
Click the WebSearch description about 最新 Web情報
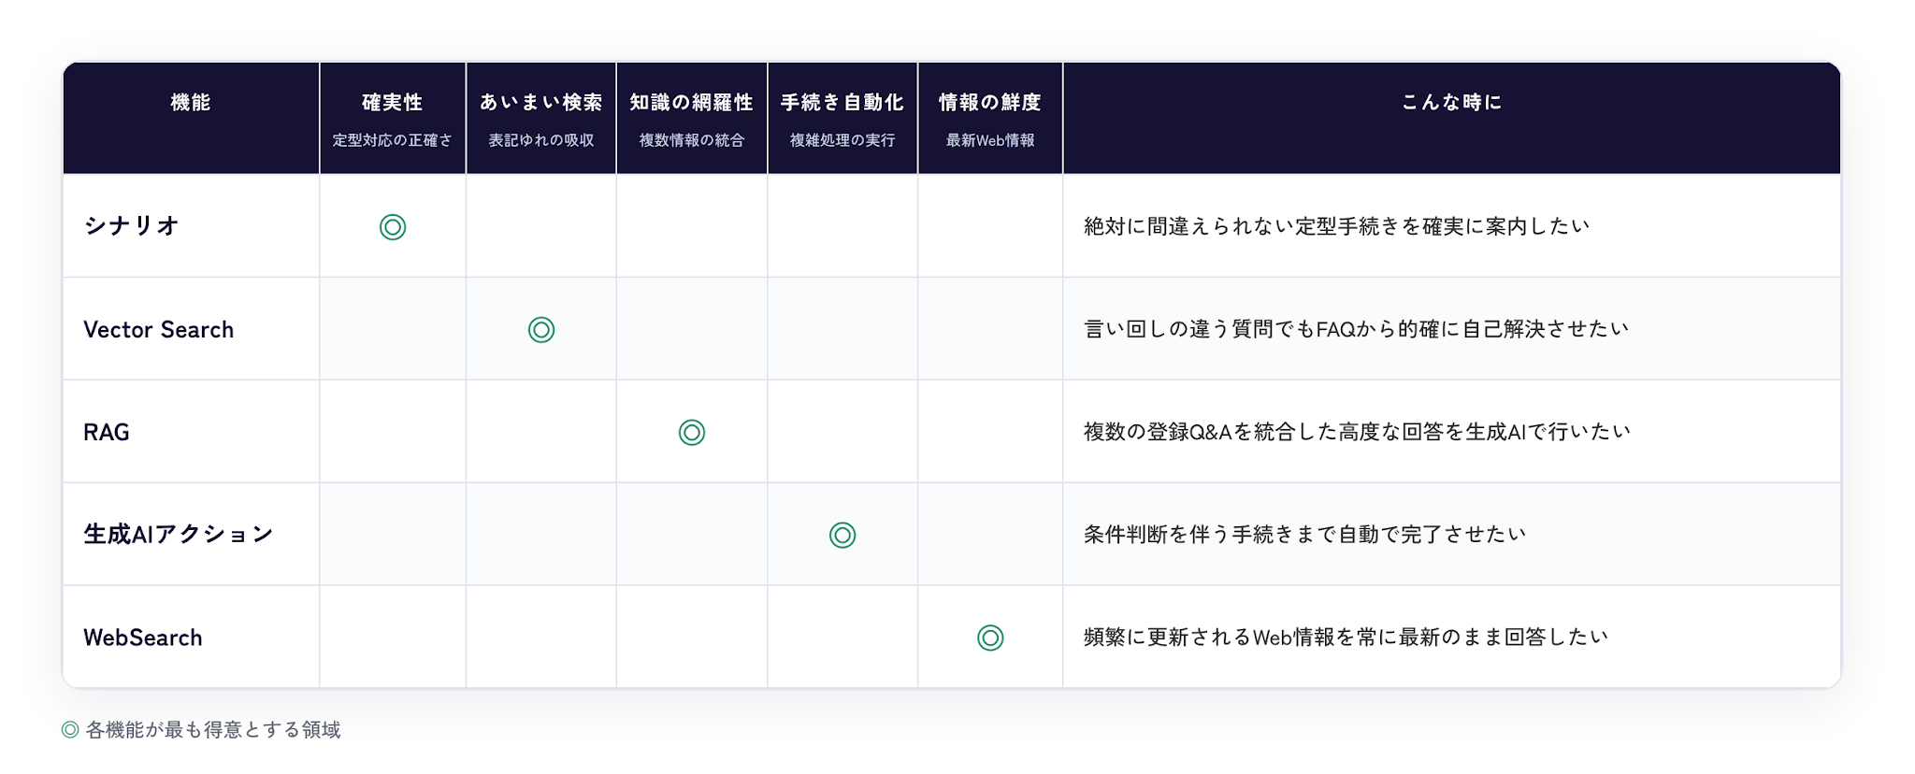pyautogui.click(x=1346, y=637)
